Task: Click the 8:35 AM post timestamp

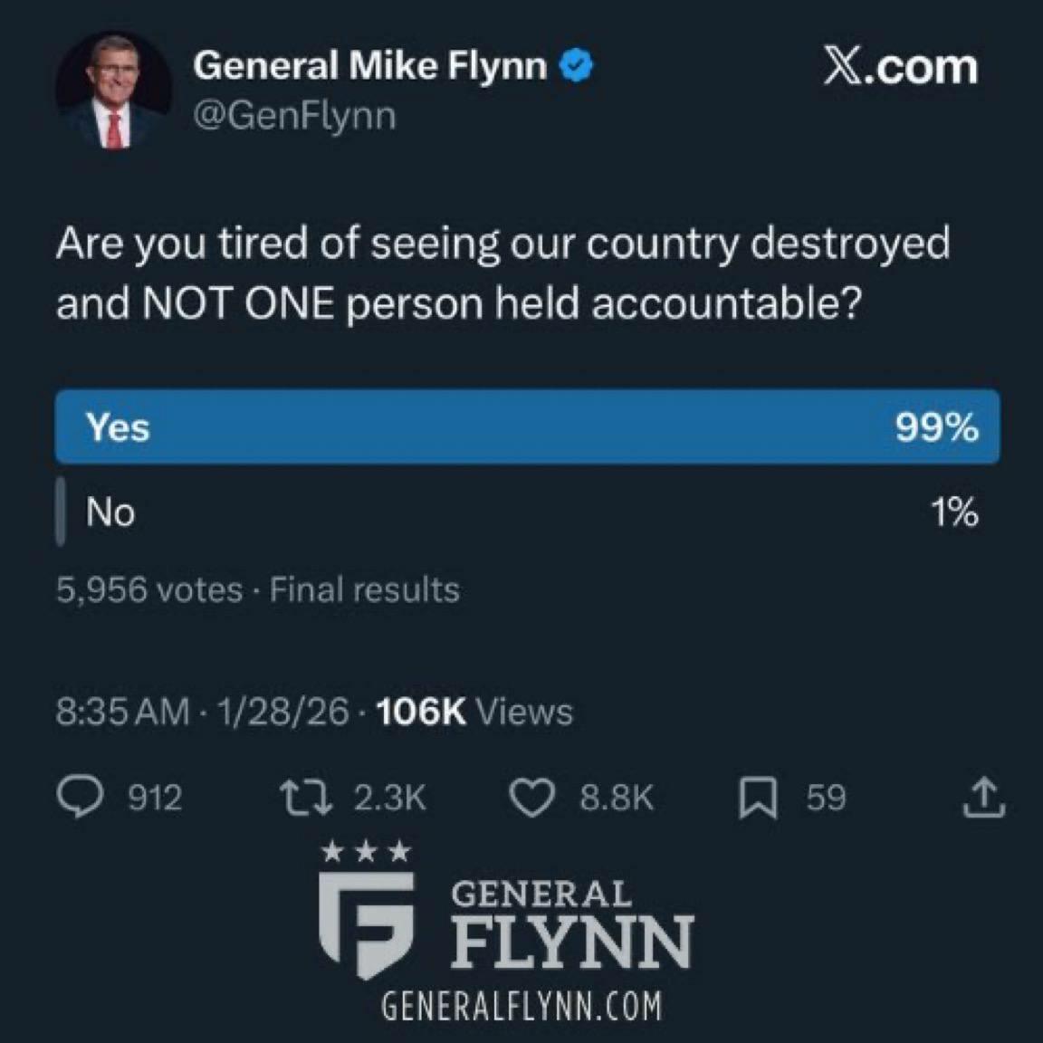Action: tap(122, 712)
